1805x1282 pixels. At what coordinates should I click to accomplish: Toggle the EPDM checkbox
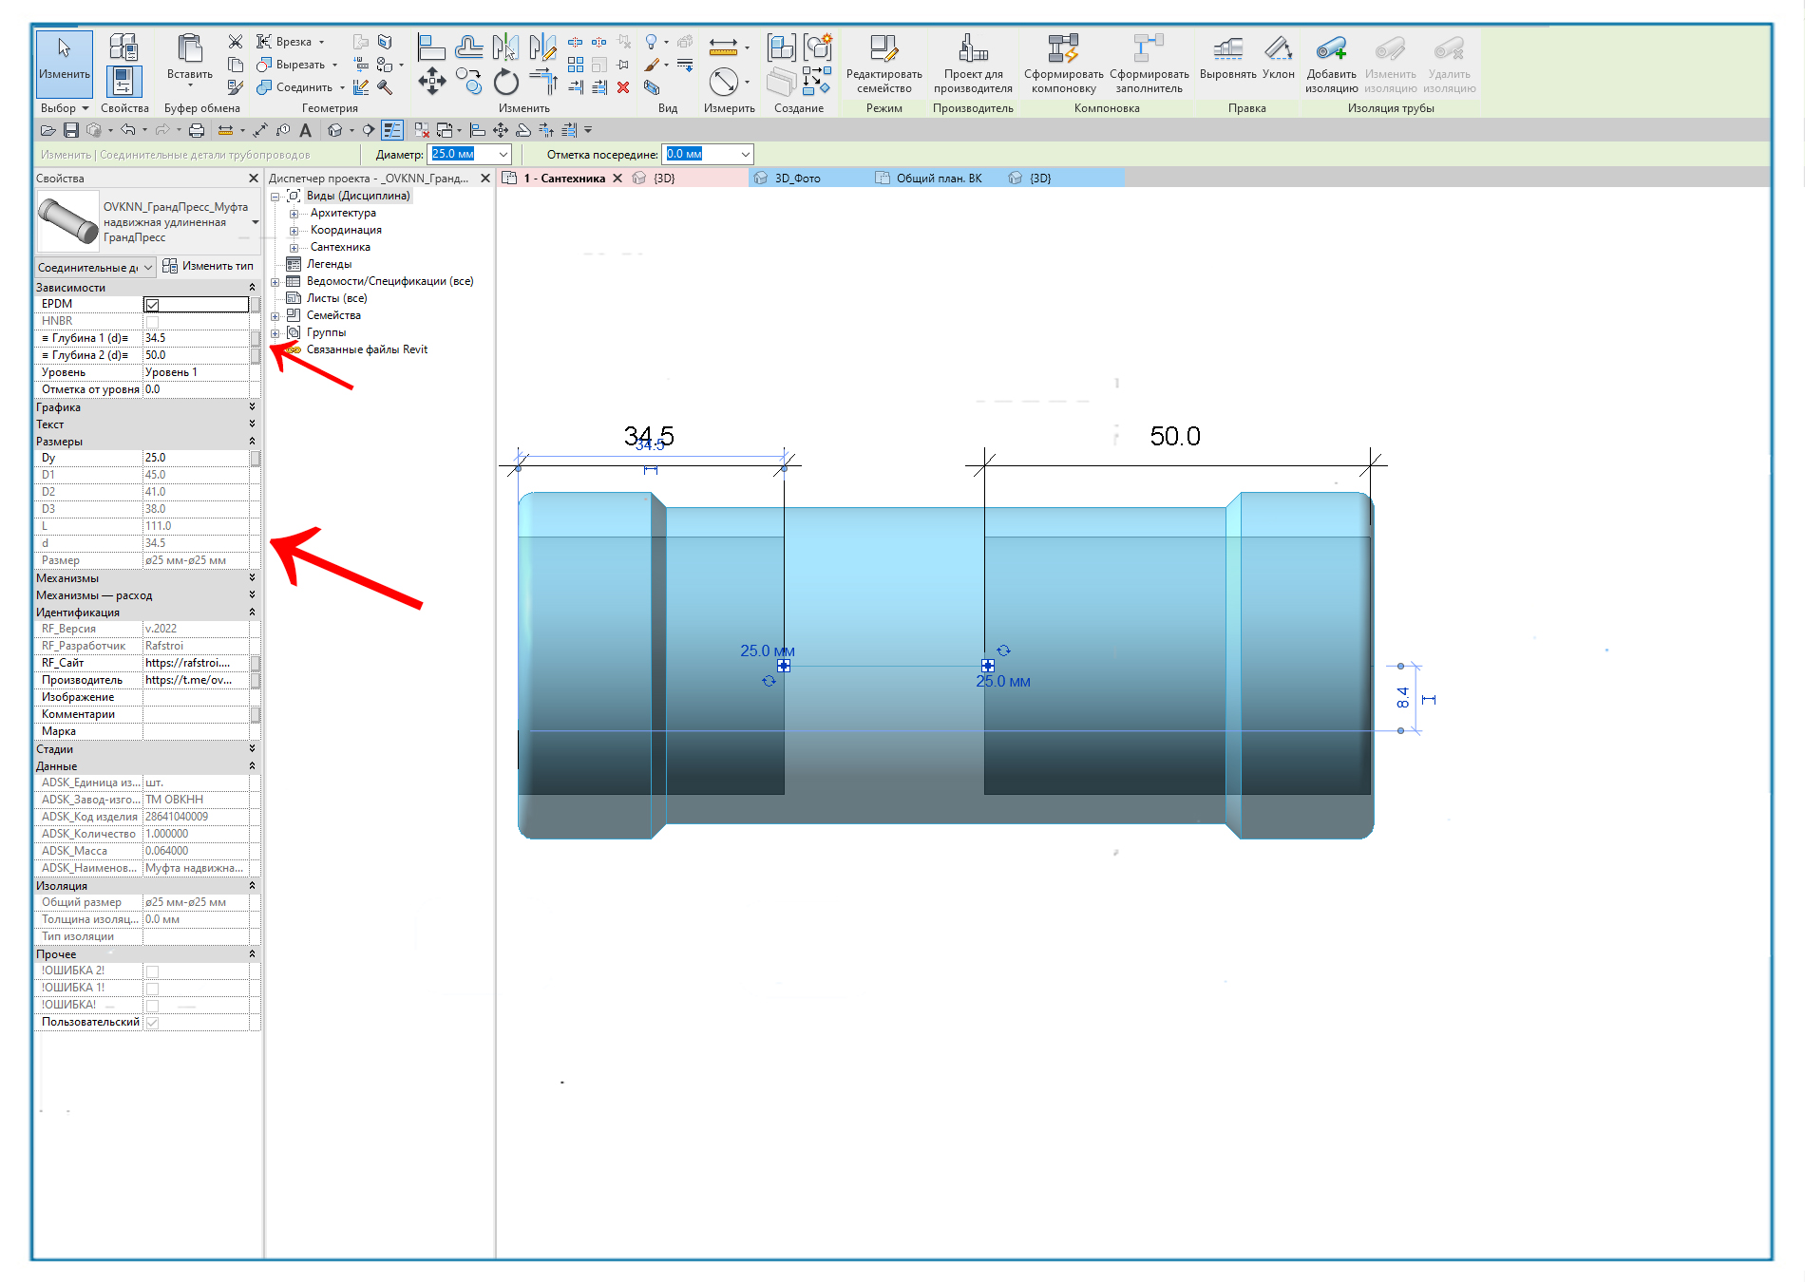pyautogui.click(x=152, y=305)
